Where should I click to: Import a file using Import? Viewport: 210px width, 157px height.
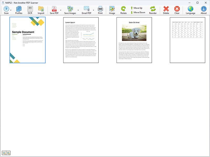[x=41, y=10]
